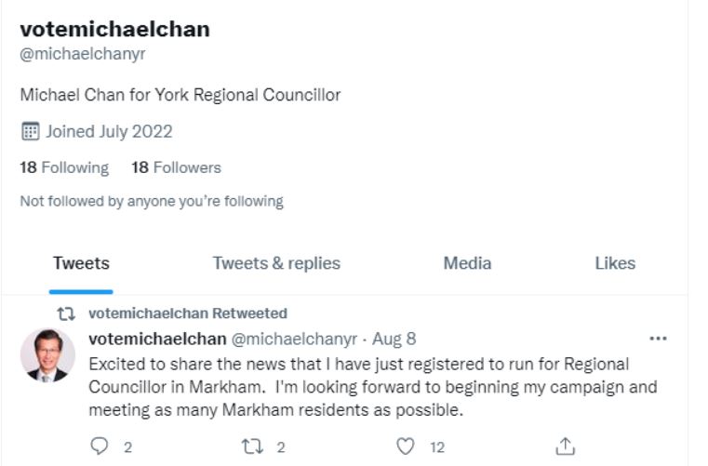
Task: Click the Not followed by anyone notice
Action: coord(152,201)
